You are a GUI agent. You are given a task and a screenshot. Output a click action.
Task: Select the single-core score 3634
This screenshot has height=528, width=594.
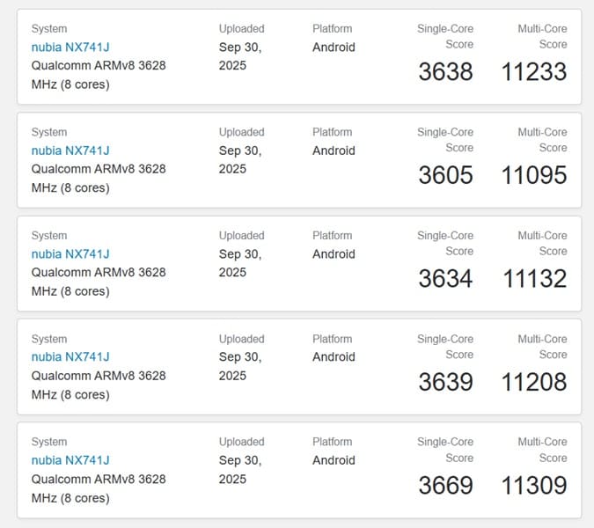[x=445, y=278]
